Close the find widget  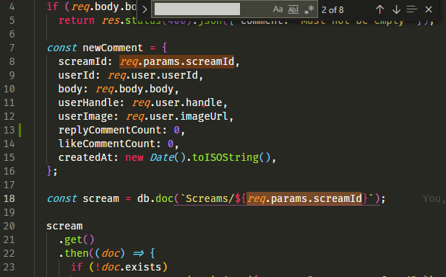pos(429,9)
